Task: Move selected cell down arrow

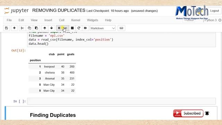Action: click(52, 28)
